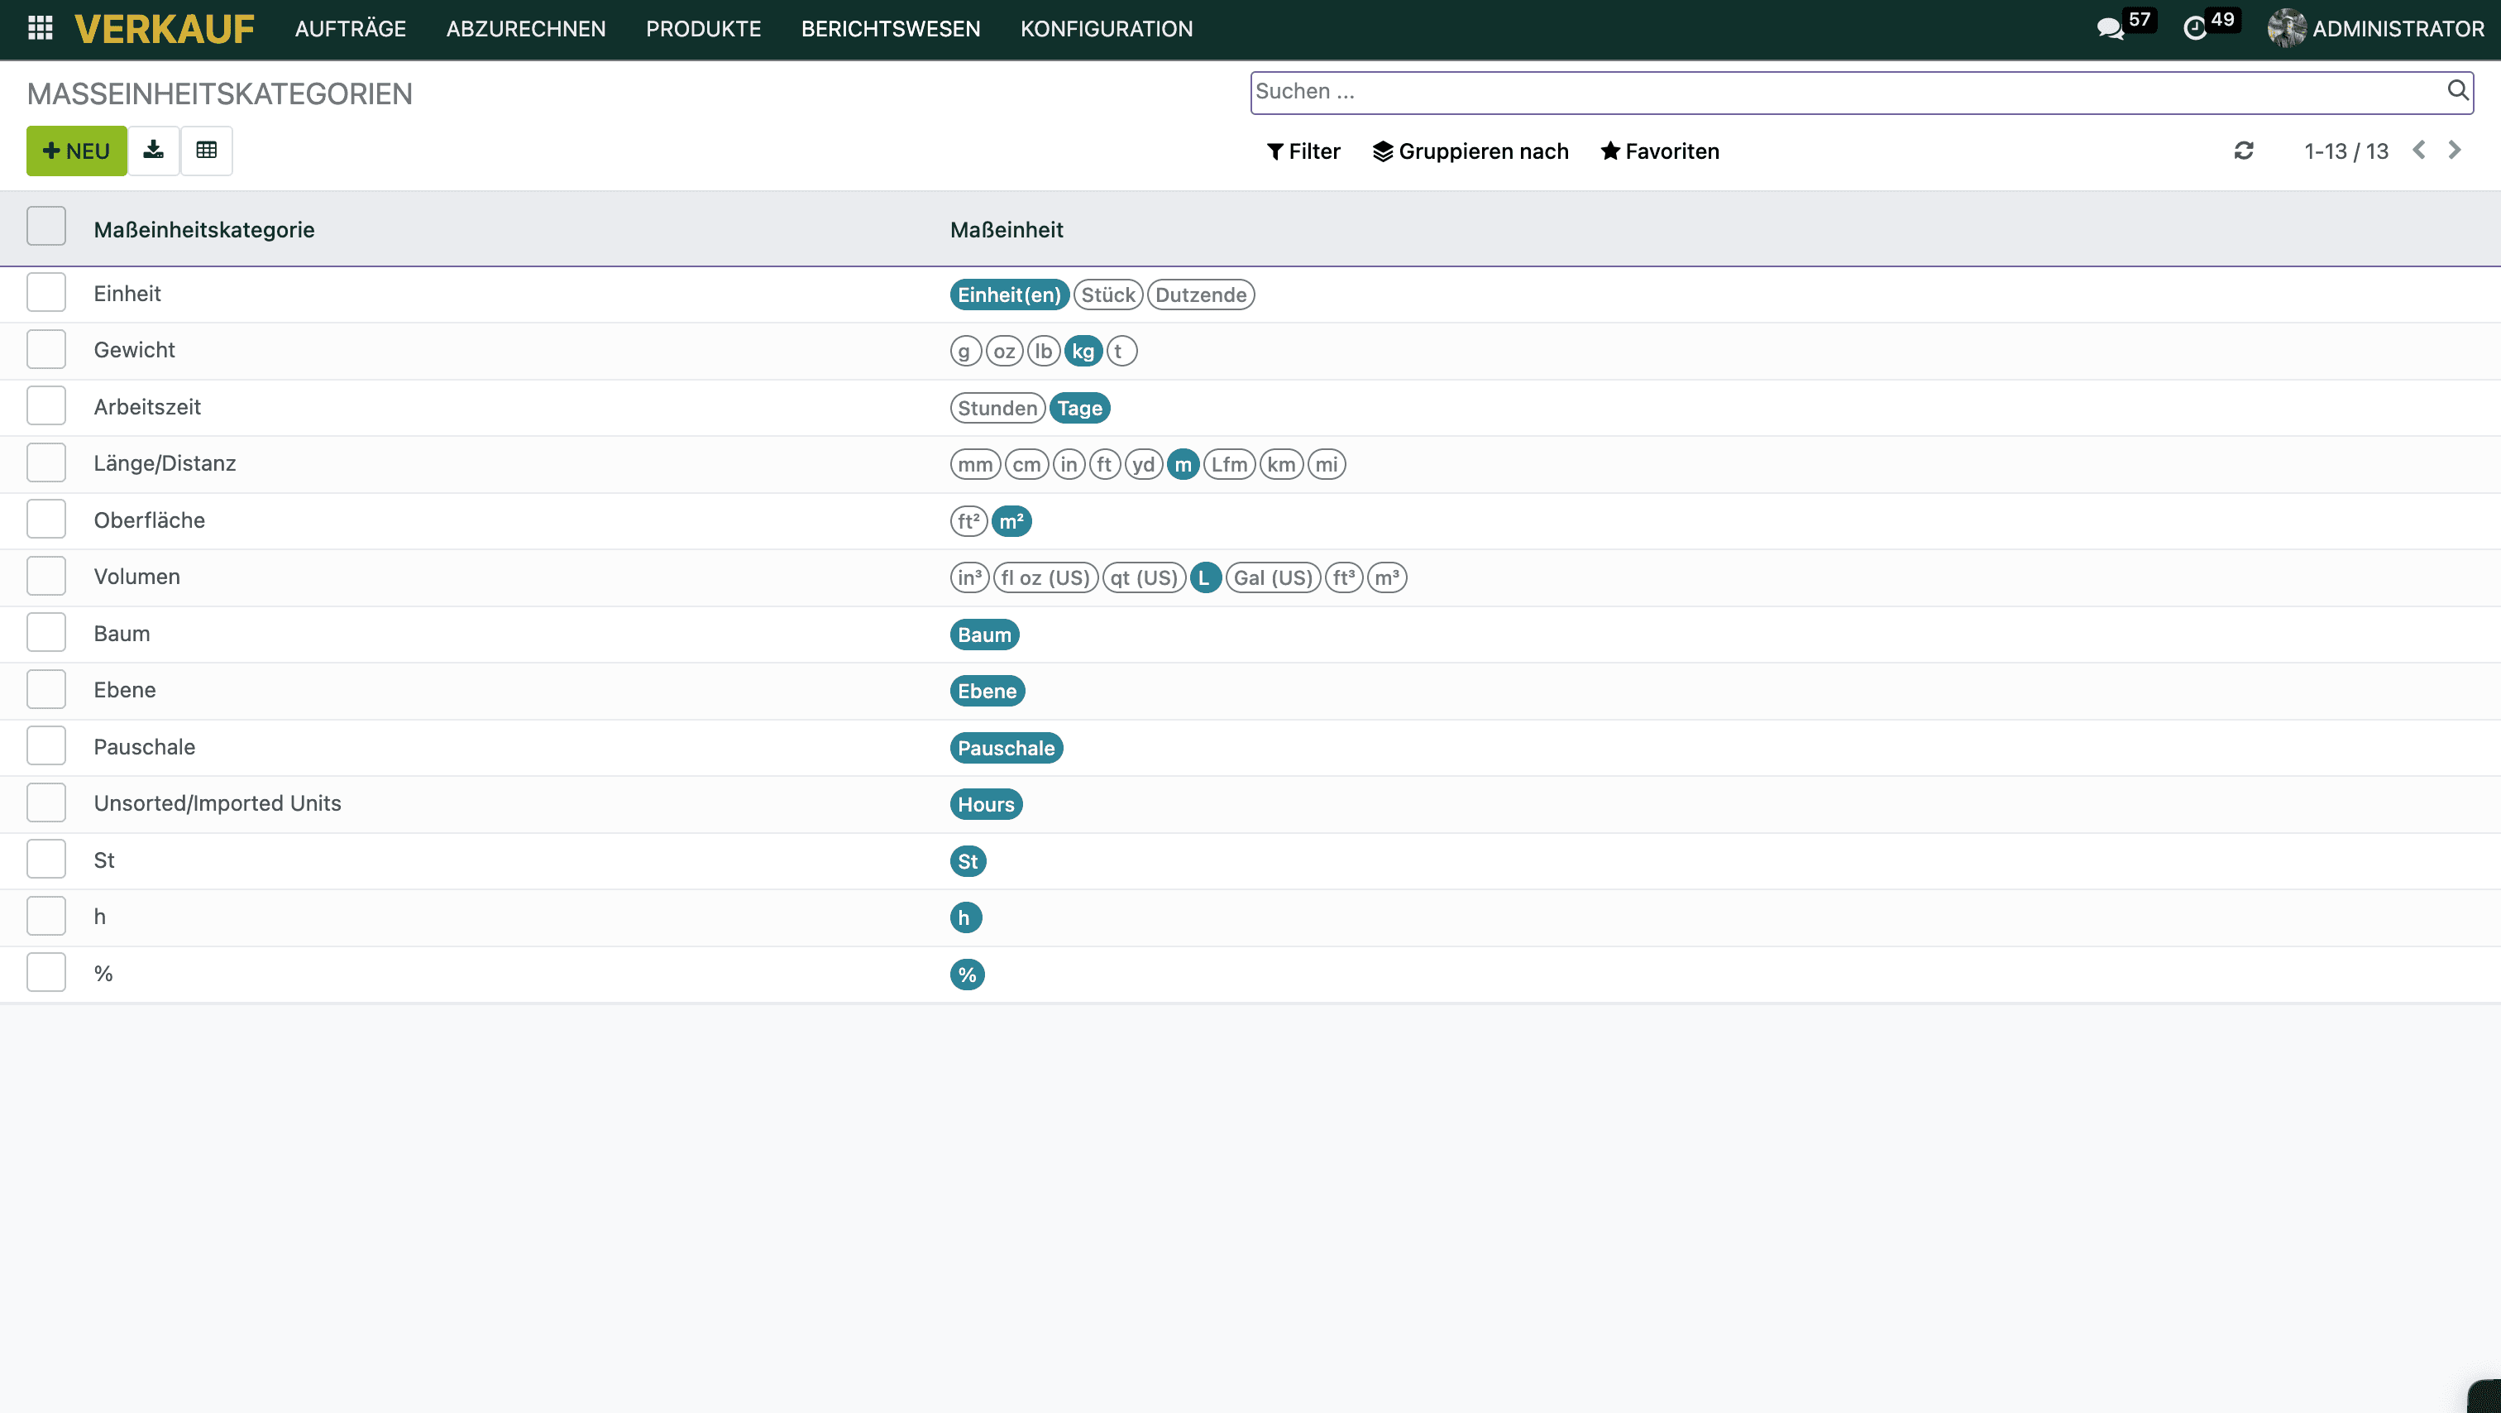
Task: Open the Länge/Distanz category record
Action: click(165, 463)
